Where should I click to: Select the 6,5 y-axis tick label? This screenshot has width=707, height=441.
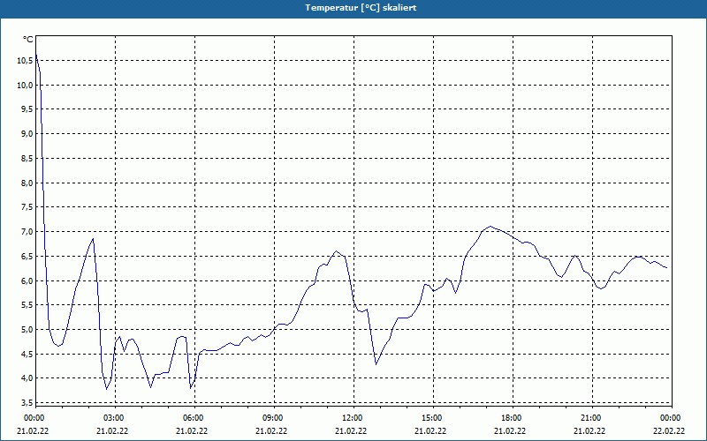pos(27,256)
